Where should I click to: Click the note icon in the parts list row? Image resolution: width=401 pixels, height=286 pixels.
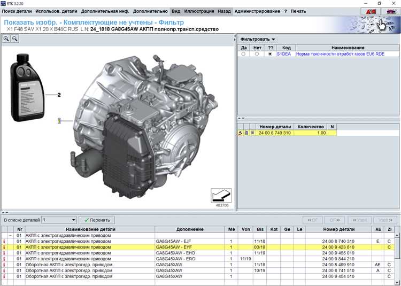(251, 133)
